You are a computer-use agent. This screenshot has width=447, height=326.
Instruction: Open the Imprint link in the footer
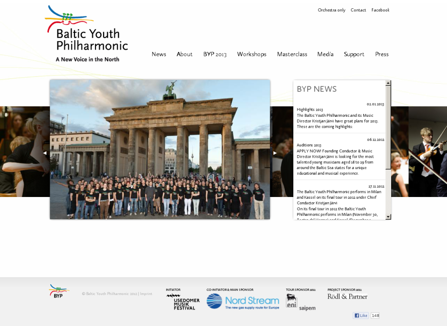pyautogui.click(x=146, y=294)
